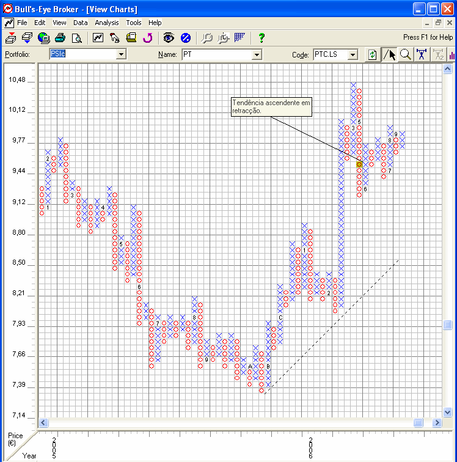Open the Edit menu

40,23
